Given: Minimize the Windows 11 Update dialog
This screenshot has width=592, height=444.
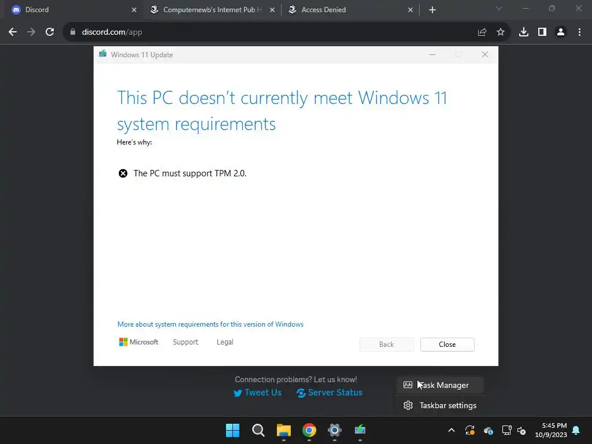Looking at the screenshot, I should [432, 55].
